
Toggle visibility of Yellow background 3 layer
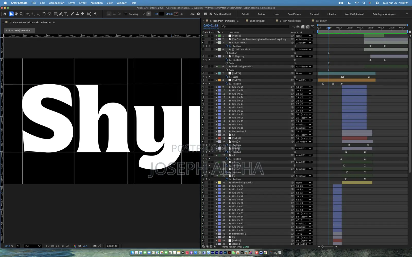click(203, 182)
